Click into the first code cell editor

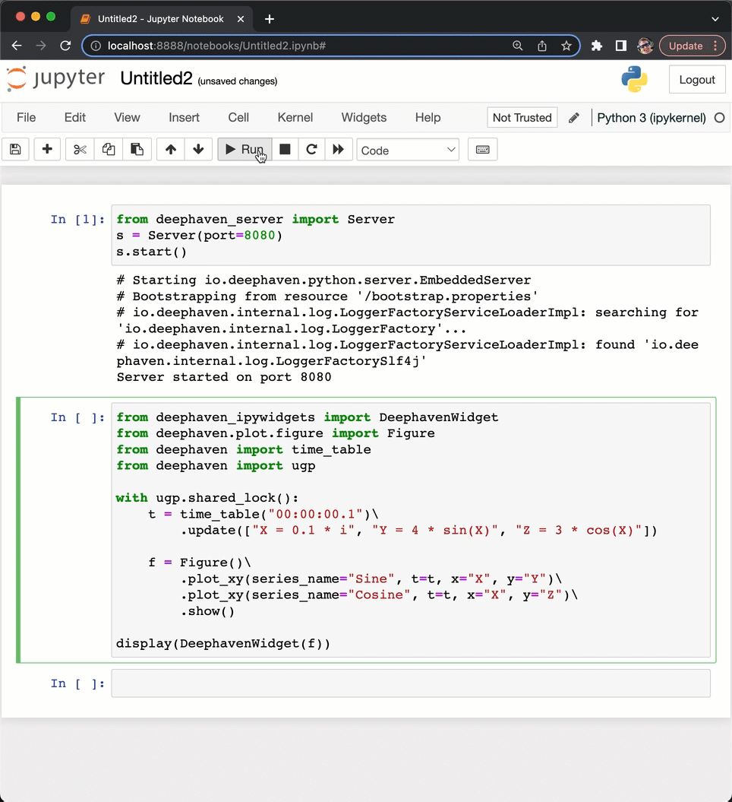(411, 236)
